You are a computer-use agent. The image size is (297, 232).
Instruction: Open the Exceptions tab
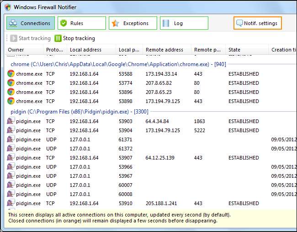tap(133, 23)
